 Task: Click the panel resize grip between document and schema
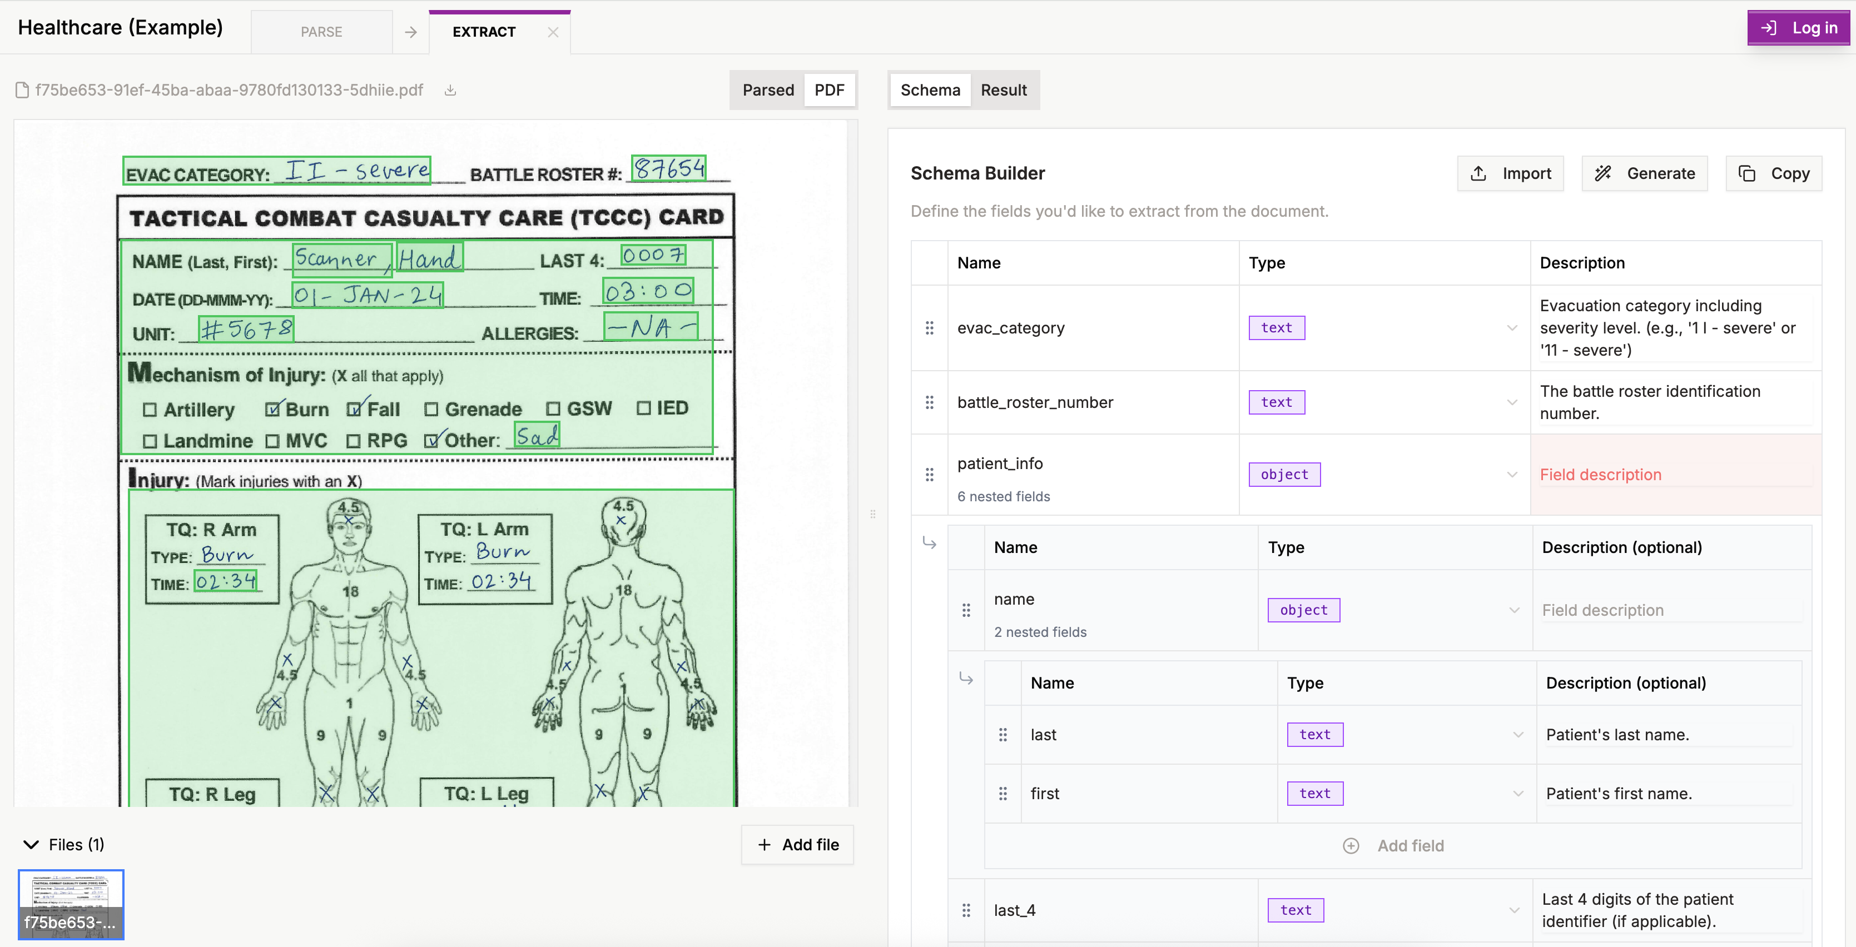tap(872, 514)
